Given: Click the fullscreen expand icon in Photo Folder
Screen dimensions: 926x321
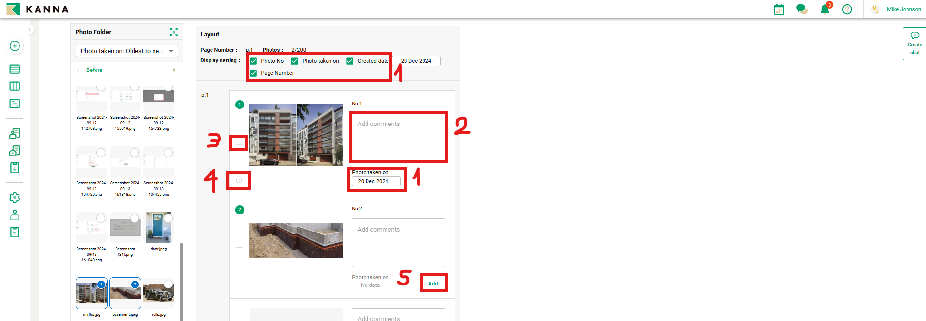Looking at the screenshot, I should tap(174, 32).
